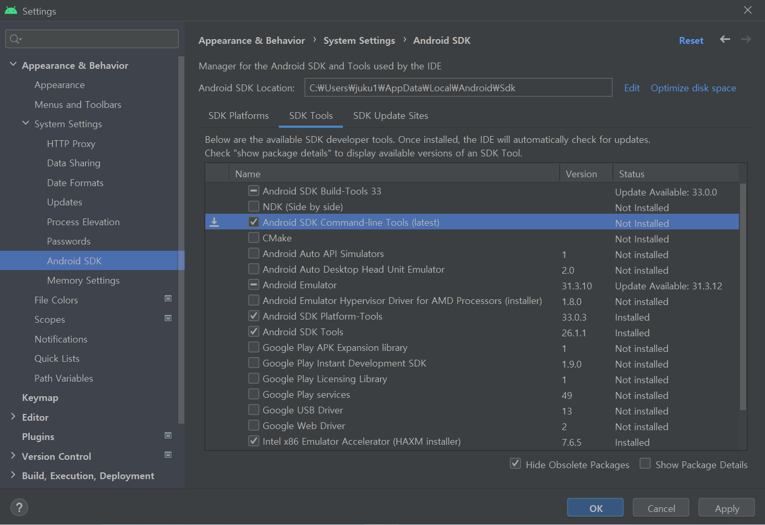This screenshot has width=765, height=525.
Task: Check Google Play services checkbox
Action: pyautogui.click(x=254, y=394)
